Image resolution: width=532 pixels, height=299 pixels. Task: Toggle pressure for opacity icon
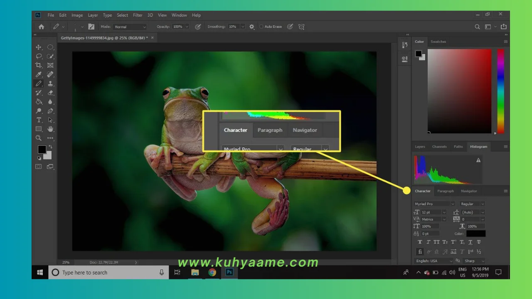(198, 27)
